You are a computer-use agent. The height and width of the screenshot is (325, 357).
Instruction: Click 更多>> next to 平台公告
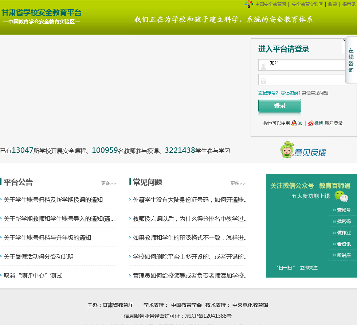coord(109,183)
